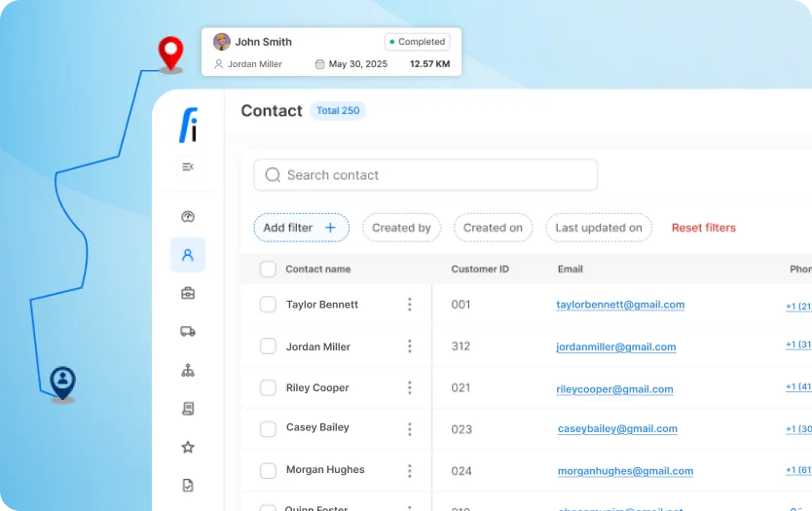812x511 pixels.
Task: Open the Created on filter
Action: point(493,228)
